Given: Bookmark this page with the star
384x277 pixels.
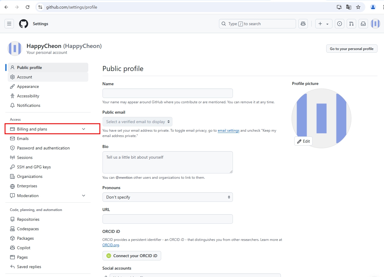Looking at the screenshot, I should click(x=358, y=7).
